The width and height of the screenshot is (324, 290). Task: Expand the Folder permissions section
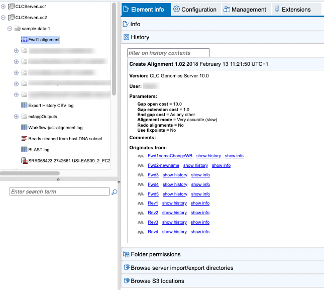pyautogui.click(x=155, y=255)
